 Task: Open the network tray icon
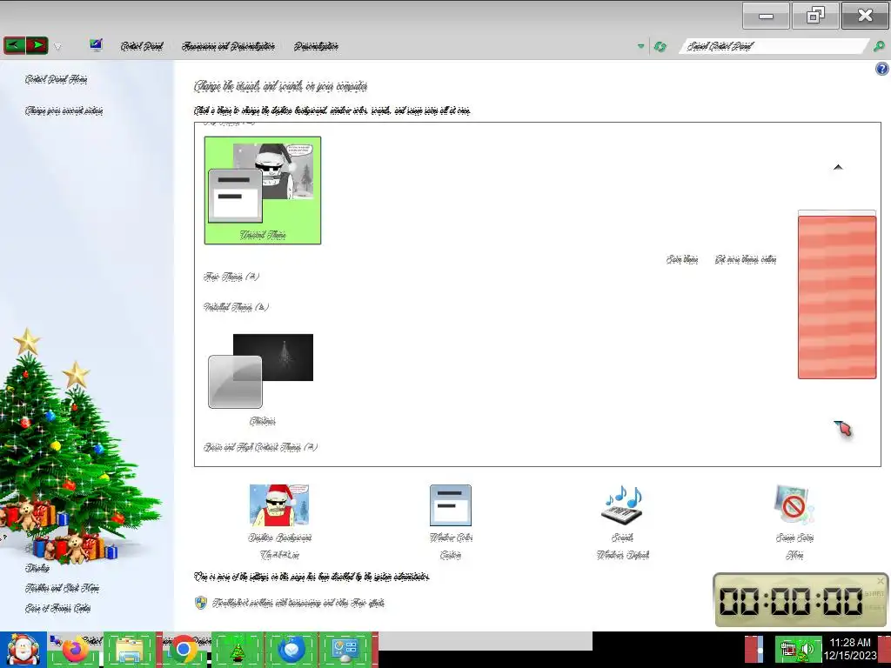(x=787, y=649)
